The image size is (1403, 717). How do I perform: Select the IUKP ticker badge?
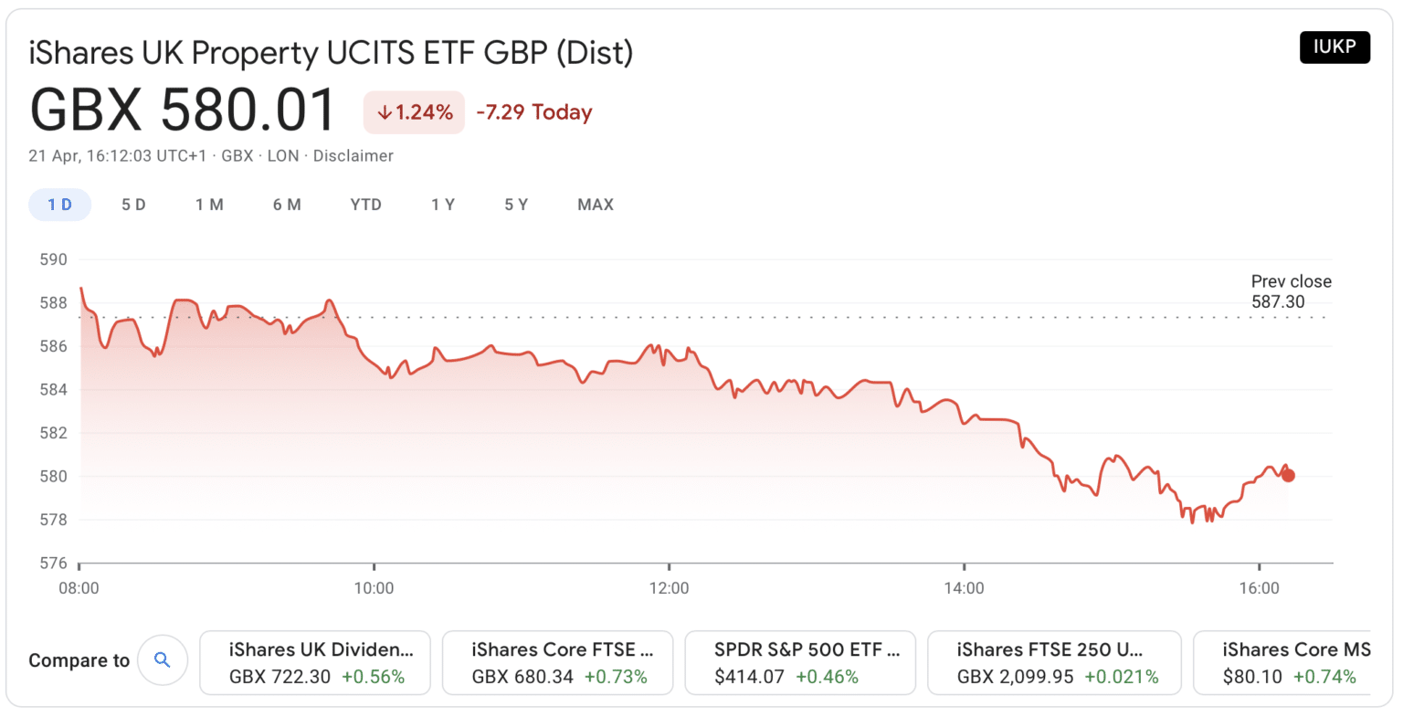coord(1334,47)
